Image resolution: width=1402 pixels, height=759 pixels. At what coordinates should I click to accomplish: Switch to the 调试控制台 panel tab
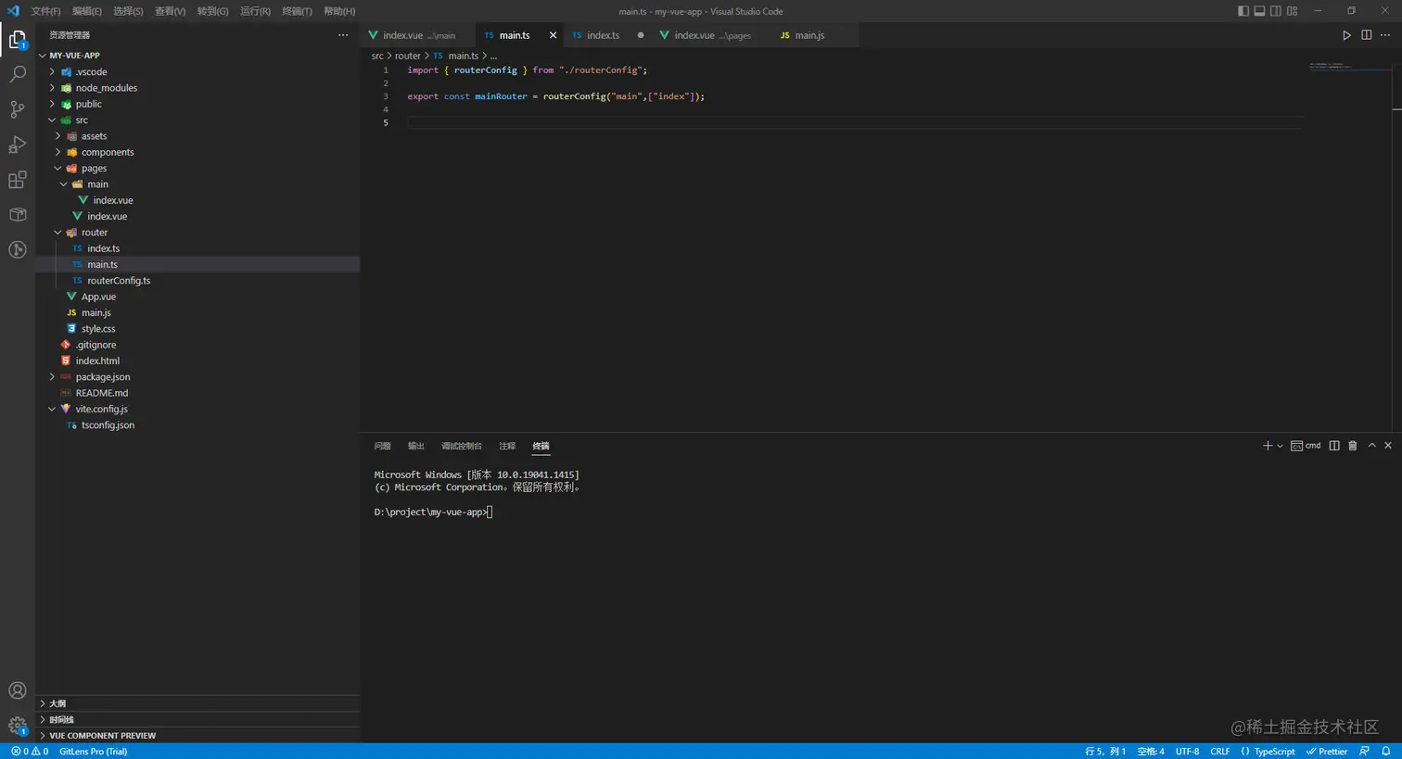click(462, 446)
